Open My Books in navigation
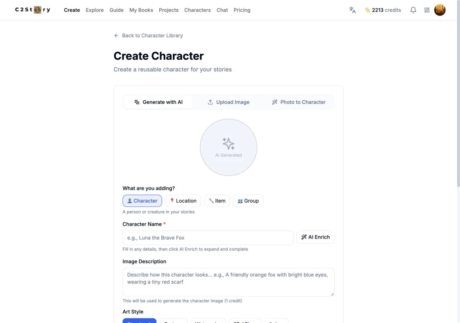The height and width of the screenshot is (323, 460). tap(141, 10)
